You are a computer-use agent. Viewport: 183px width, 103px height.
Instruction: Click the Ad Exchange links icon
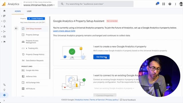pos(23,82)
